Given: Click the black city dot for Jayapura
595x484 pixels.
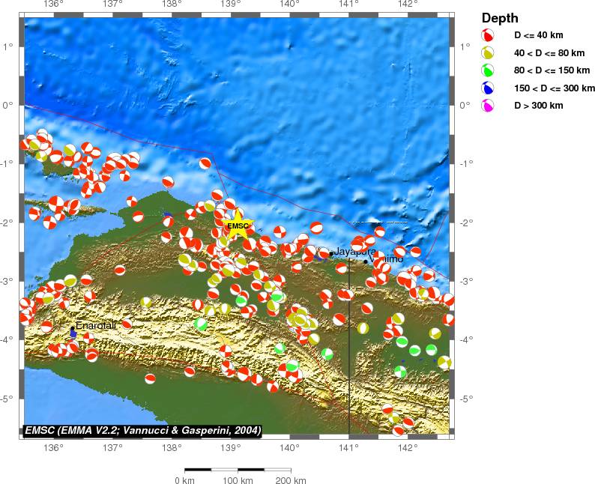Looking at the screenshot, I should coord(331,253).
